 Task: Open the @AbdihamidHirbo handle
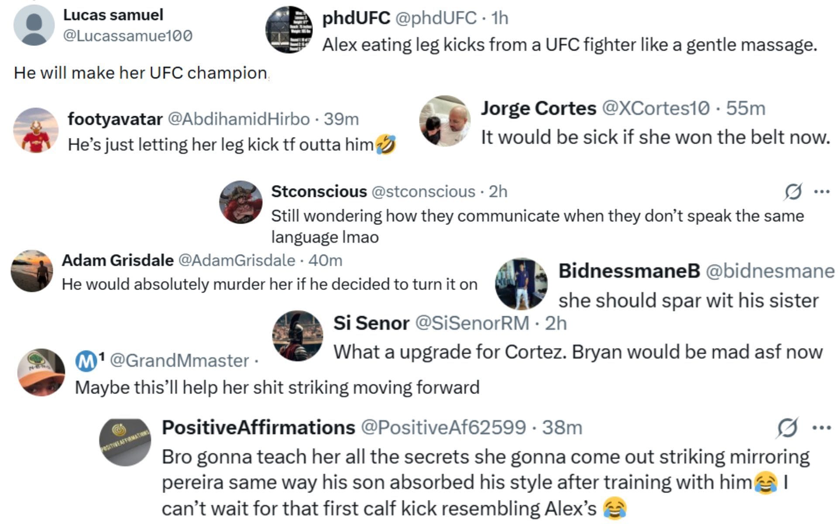pyautogui.click(x=239, y=119)
